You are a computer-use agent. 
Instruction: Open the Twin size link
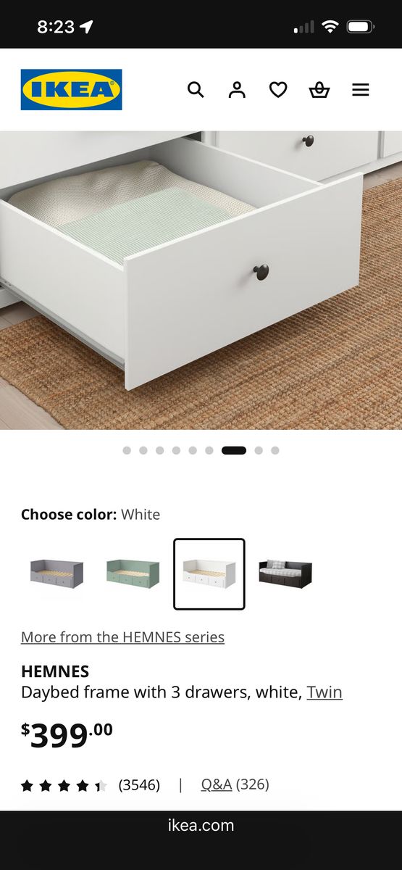pyautogui.click(x=324, y=692)
